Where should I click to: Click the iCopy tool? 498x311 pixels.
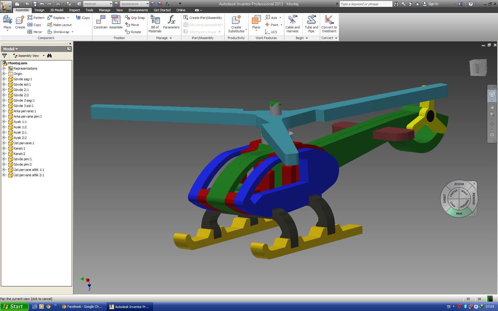83,18
